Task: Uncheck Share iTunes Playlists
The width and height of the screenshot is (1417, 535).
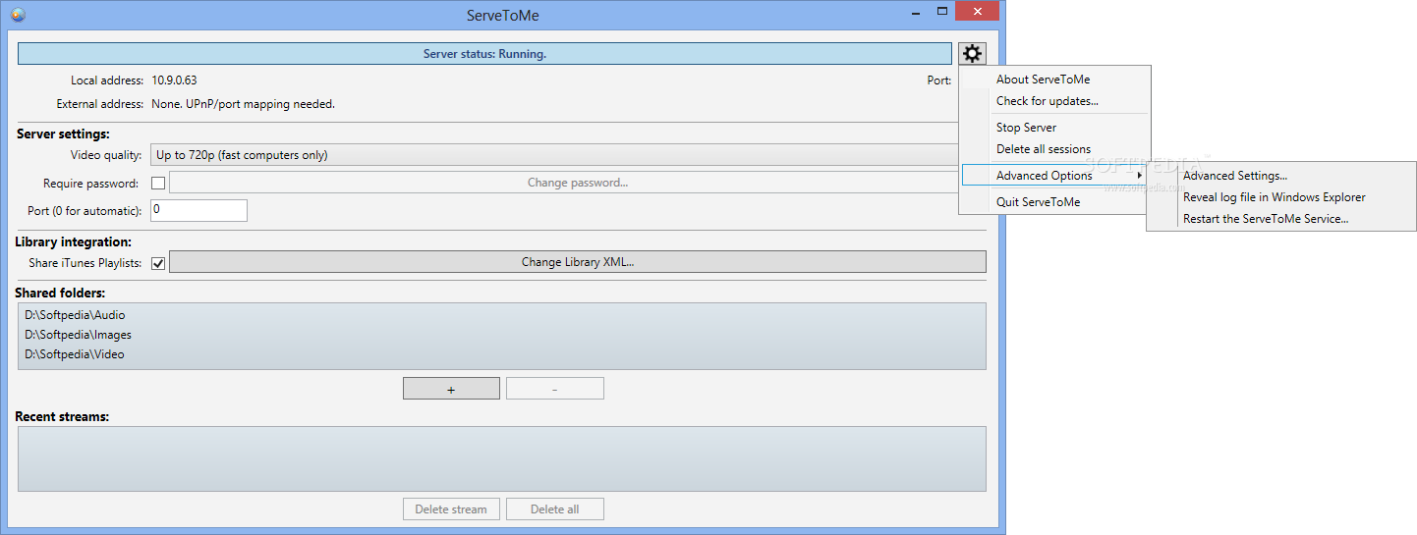Action: [158, 263]
